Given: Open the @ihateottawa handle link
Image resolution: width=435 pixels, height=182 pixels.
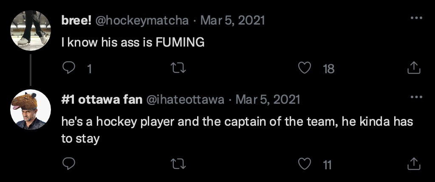Looking at the screenshot, I should point(185,99).
